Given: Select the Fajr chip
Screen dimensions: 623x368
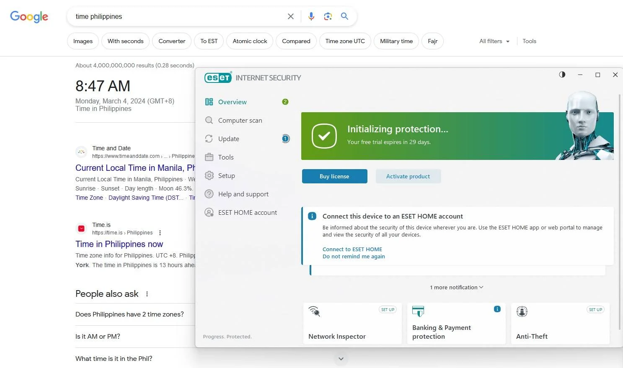Looking at the screenshot, I should (x=433, y=41).
